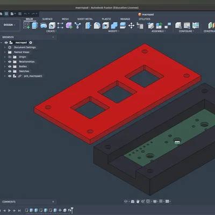
Task: Select the Move/Copy arrows tool
Action: [x=131, y=25]
